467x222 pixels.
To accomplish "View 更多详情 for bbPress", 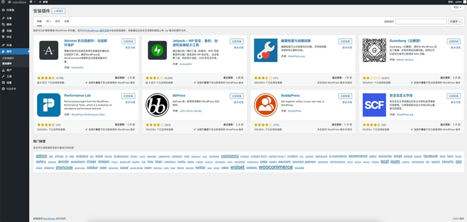I will click(239, 102).
